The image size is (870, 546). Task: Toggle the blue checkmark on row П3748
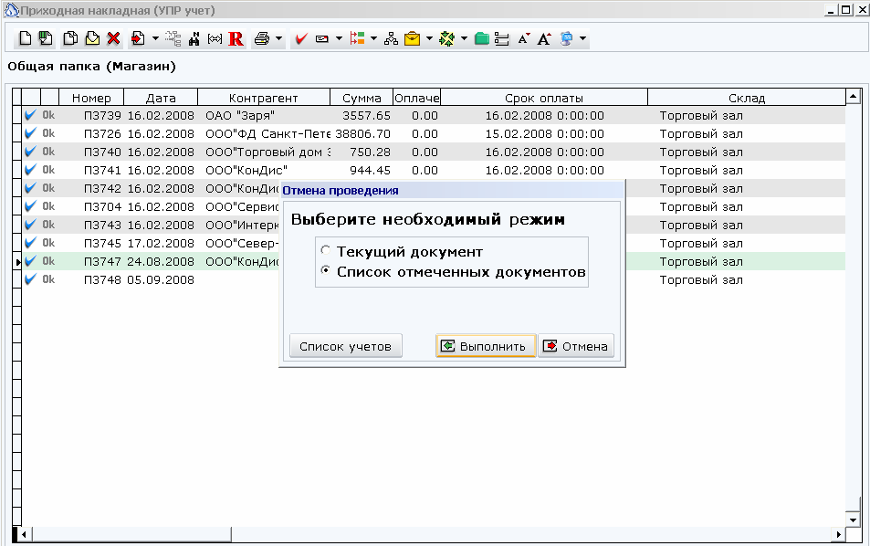[30, 279]
